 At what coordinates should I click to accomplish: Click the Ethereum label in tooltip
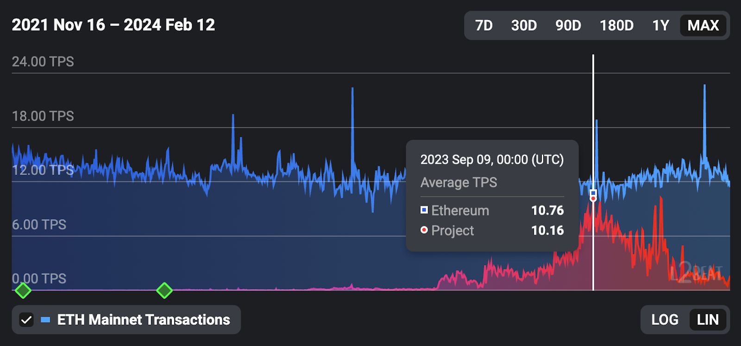pyautogui.click(x=460, y=210)
